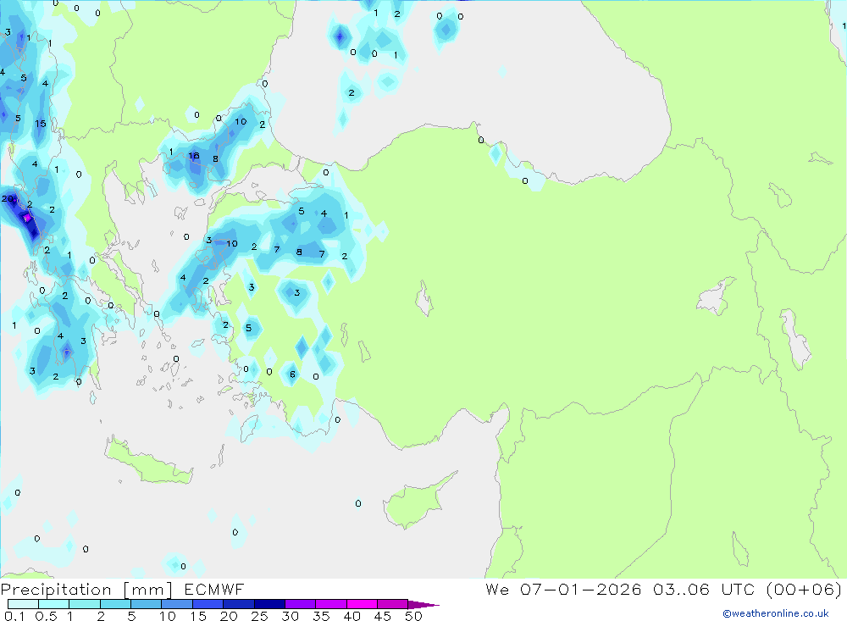Click the "Precipitation [mm]" title text
Viewport: 847px width, 621px height.
point(86,589)
